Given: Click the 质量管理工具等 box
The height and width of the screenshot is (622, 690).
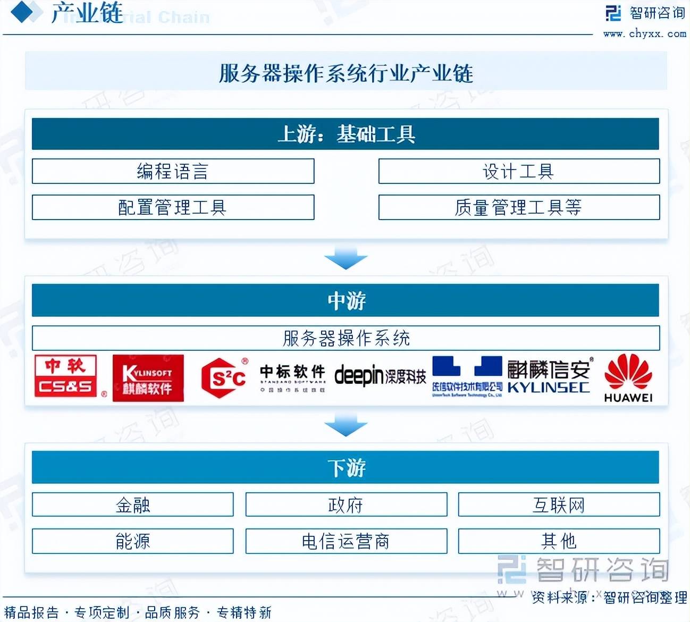Looking at the screenshot, I should (518, 207).
